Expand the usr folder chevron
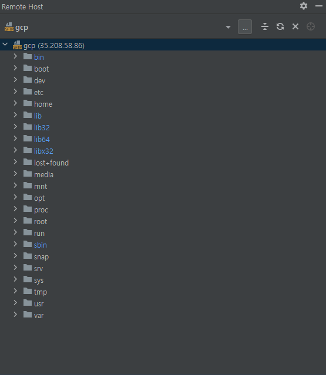 pyautogui.click(x=15, y=303)
